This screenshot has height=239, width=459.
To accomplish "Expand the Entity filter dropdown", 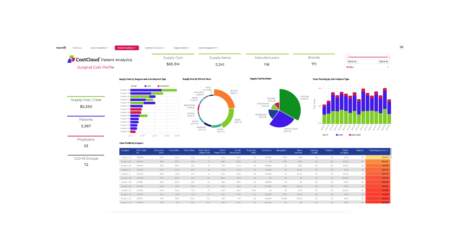I will click(388, 67).
